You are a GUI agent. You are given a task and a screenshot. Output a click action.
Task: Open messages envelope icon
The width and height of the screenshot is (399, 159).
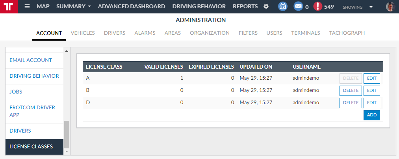pyautogui.click(x=299, y=7)
